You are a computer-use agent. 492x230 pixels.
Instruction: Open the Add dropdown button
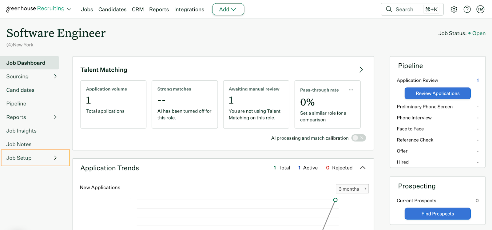[x=228, y=9]
